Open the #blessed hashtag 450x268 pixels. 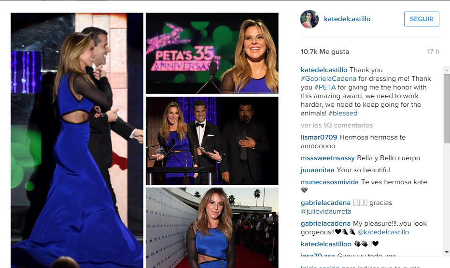(343, 113)
